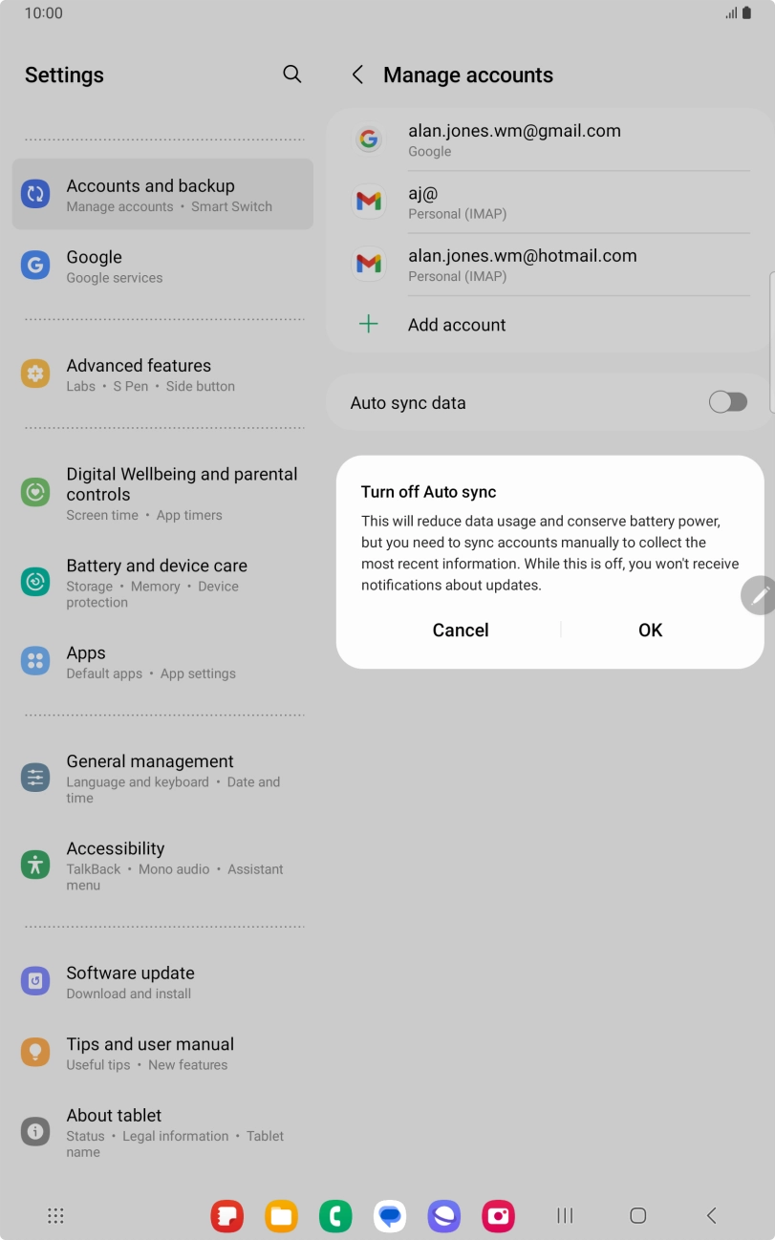Confirm the dialog by tapping OK
The height and width of the screenshot is (1240, 775).
(x=650, y=630)
